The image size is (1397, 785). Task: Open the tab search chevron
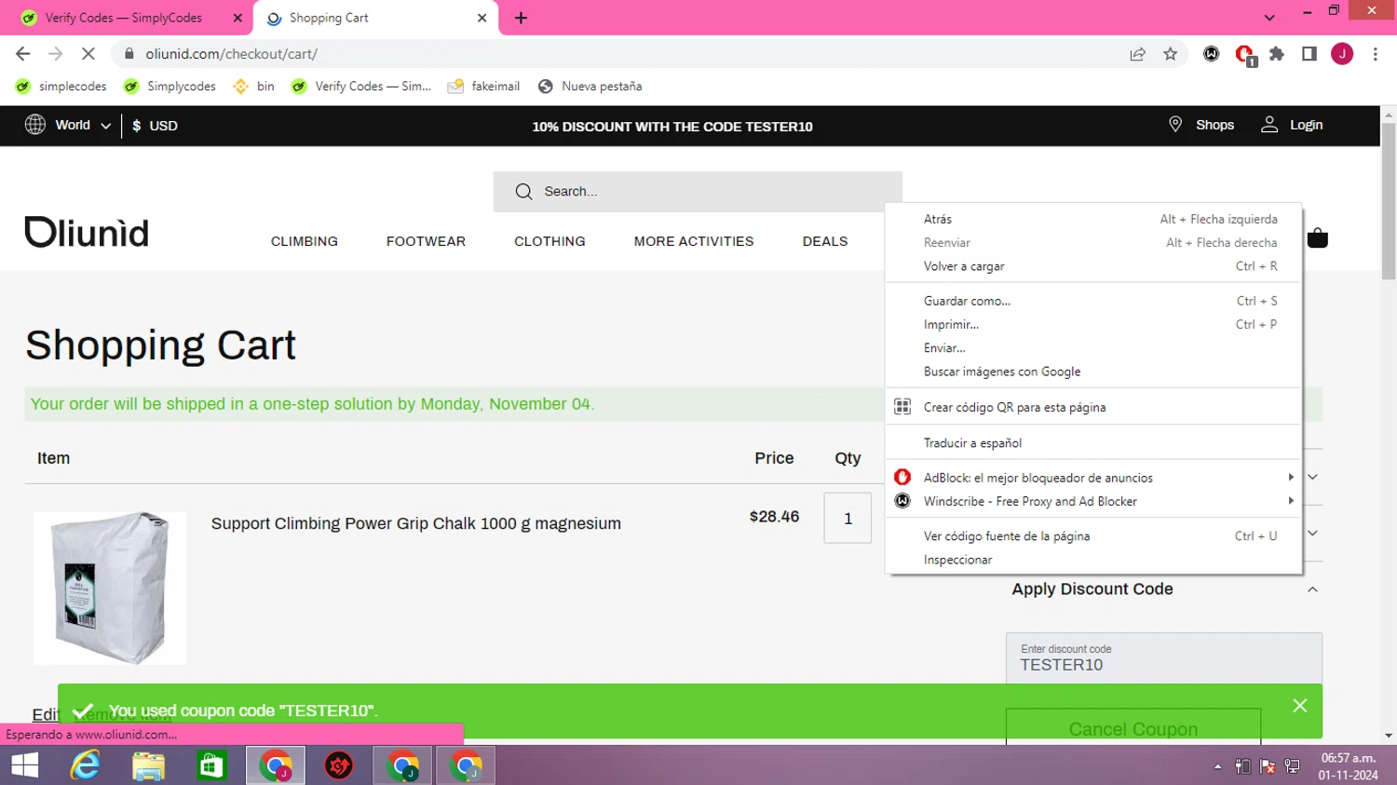coord(1269,18)
